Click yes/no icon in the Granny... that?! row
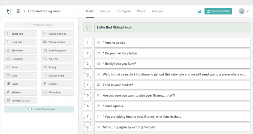This screenshot has width=253, height=134. [x=98, y=95]
